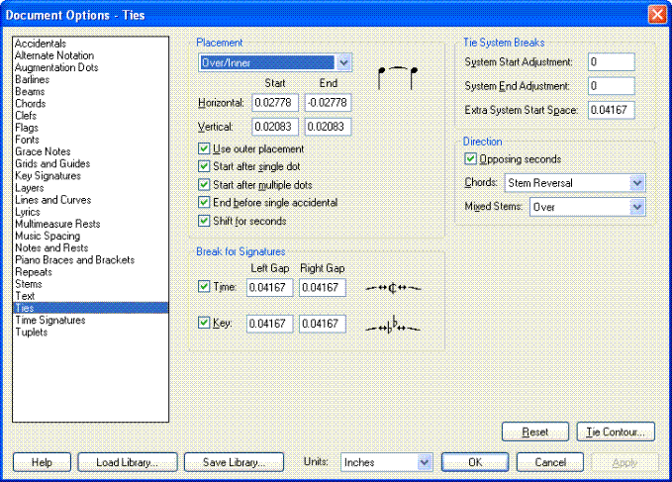Select Accidentals in the category list
672x482 pixels.
click(41, 44)
